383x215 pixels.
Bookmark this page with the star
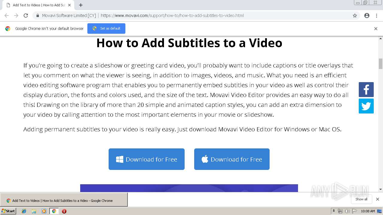(x=355, y=16)
